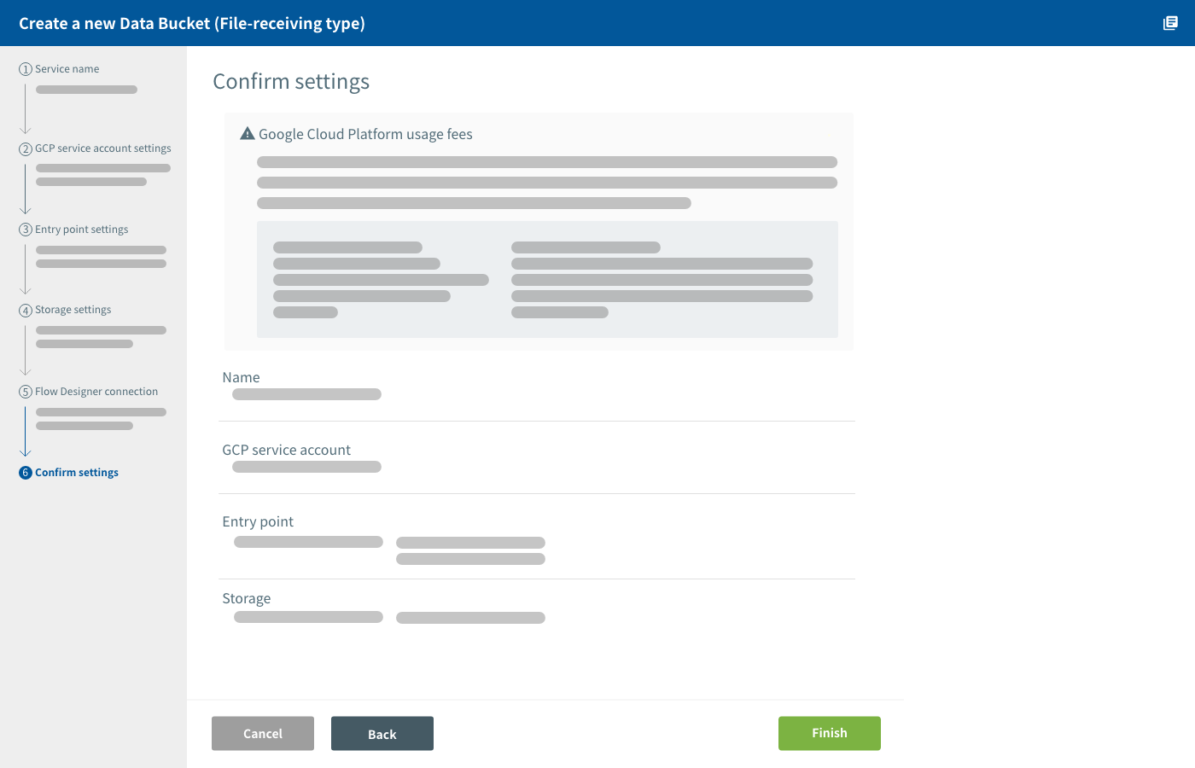Click the Name field label
The width and height of the screenshot is (1195, 768).
coord(241,377)
